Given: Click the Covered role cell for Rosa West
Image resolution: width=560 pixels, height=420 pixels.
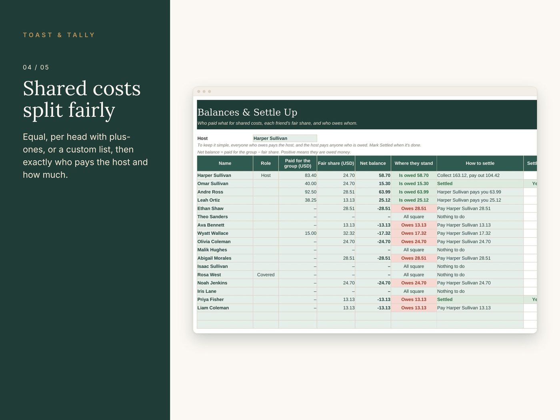Looking at the screenshot, I should click(x=266, y=275).
